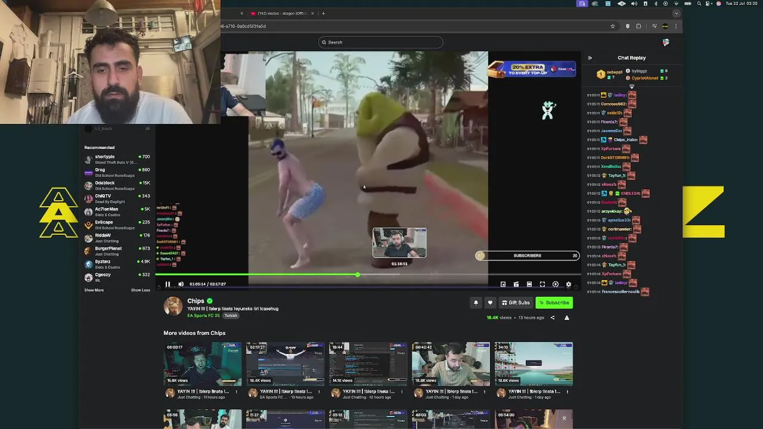Open the 06:42:42 video thumbnail

click(451, 364)
